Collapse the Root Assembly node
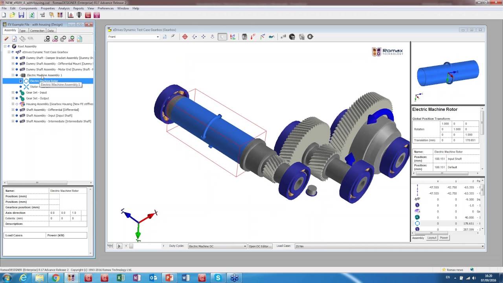Screen dimensions: 503x283 pos(5,46)
